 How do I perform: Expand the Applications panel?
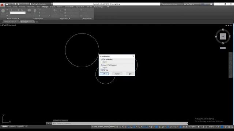(x=65, y=19)
